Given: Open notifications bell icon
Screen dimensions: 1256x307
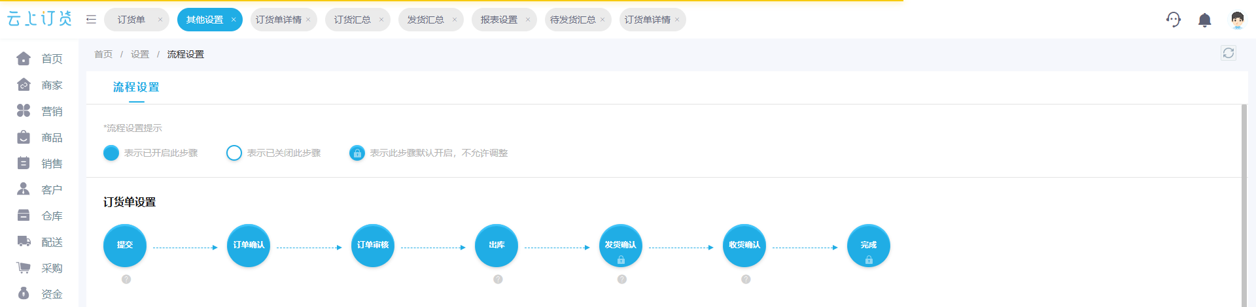Looking at the screenshot, I should (x=1204, y=20).
